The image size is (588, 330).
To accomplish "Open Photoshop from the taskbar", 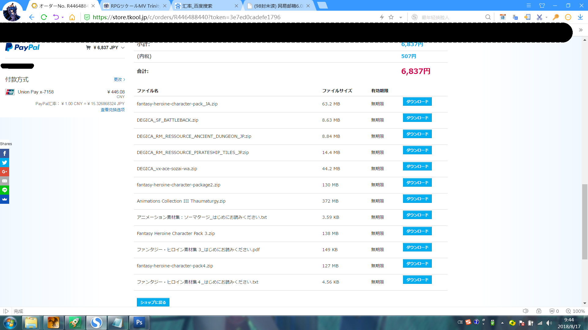I will [139, 322].
